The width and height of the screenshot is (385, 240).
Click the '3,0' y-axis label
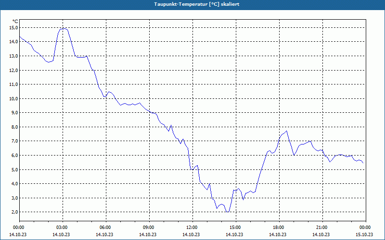point(14,198)
